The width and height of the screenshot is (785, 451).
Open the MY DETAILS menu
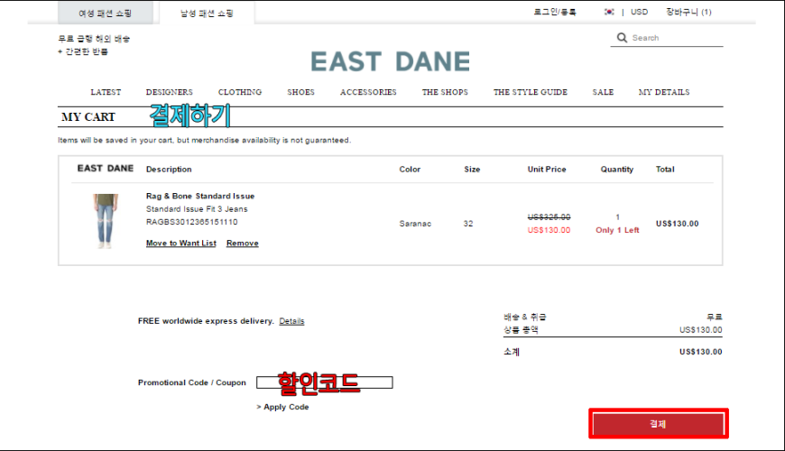[x=664, y=92]
